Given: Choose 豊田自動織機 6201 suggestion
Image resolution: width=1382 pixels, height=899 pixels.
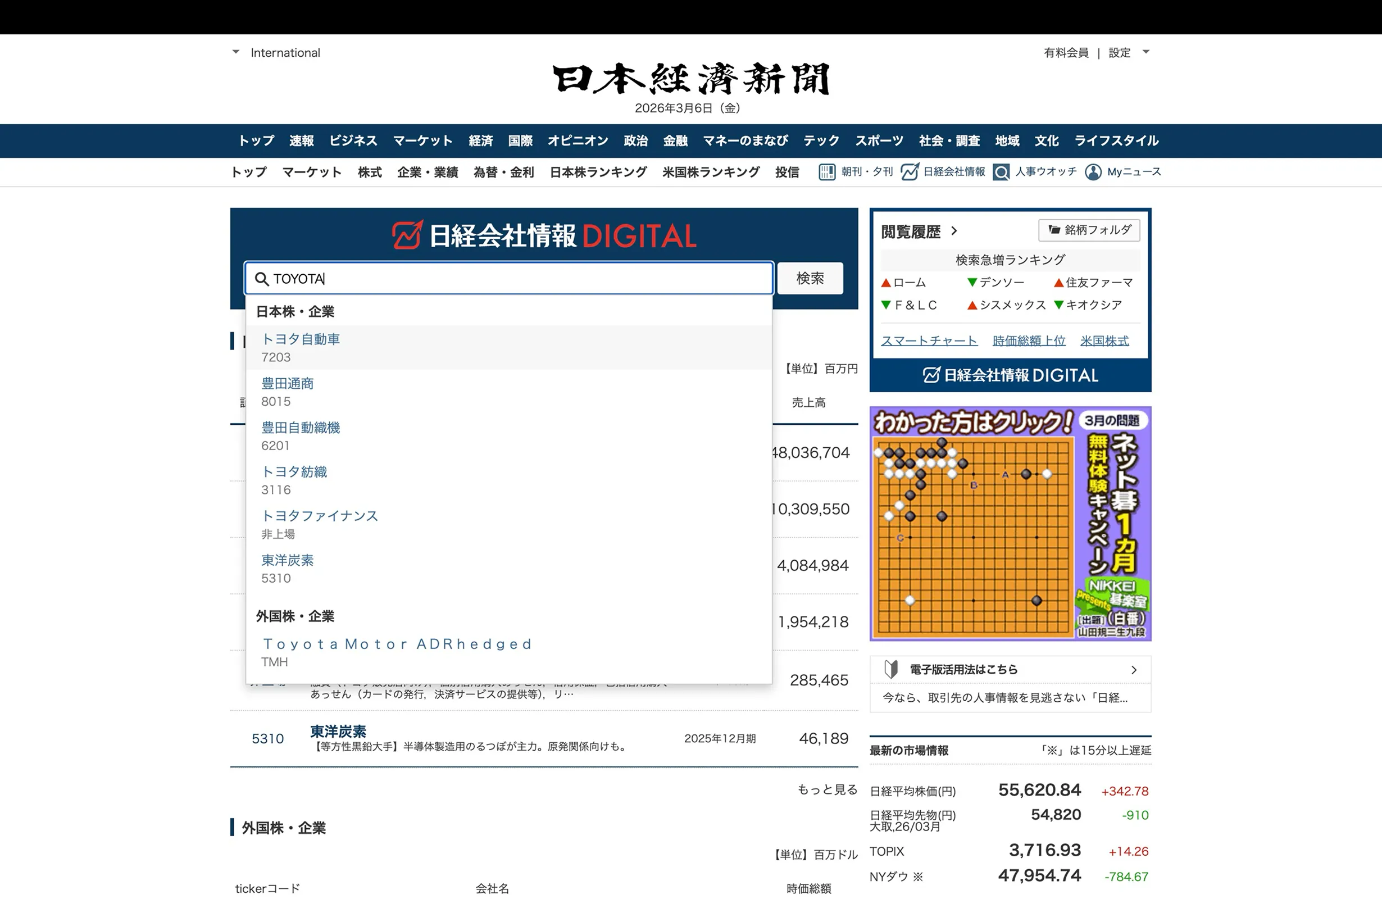Looking at the screenshot, I should click(x=508, y=436).
